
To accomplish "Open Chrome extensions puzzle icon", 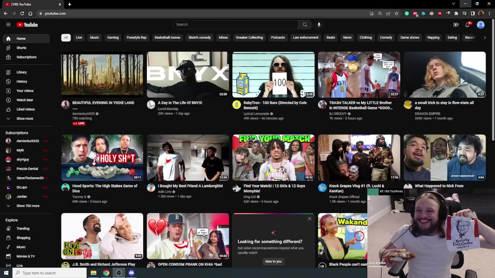I will click(456, 13).
